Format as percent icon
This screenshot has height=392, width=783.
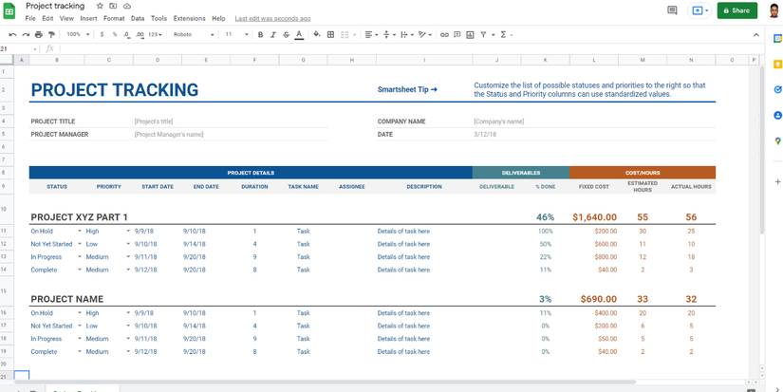[x=115, y=35]
